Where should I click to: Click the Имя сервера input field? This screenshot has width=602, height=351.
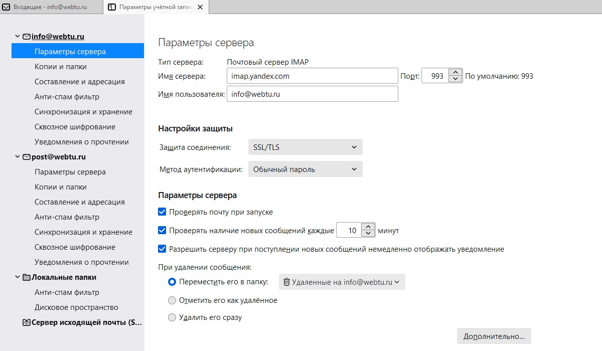click(312, 76)
